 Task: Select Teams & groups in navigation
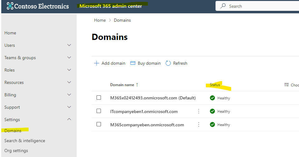[x=20, y=58]
